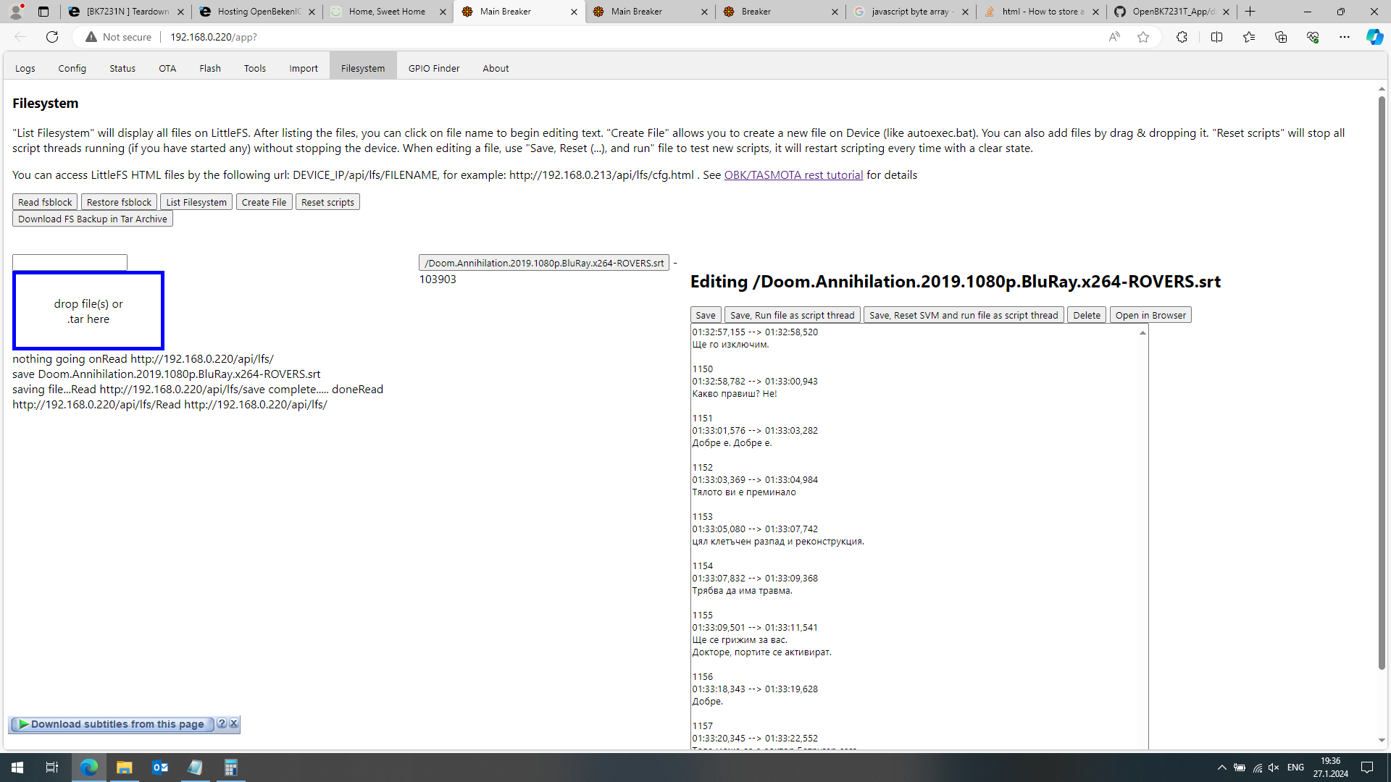This screenshot has width=1391, height=782.
Task: Open Edge Settings and more menu
Action: point(1344,37)
